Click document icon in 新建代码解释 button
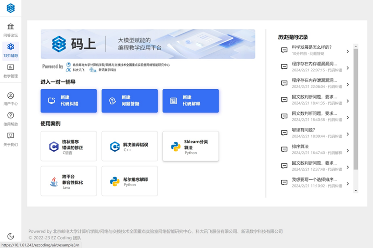 tap(173, 101)
